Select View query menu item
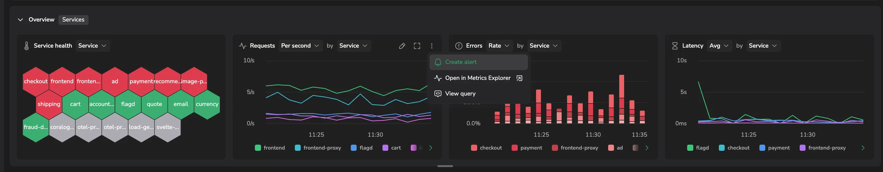Viewport: 883px width, 172px height. coord(478,94)
